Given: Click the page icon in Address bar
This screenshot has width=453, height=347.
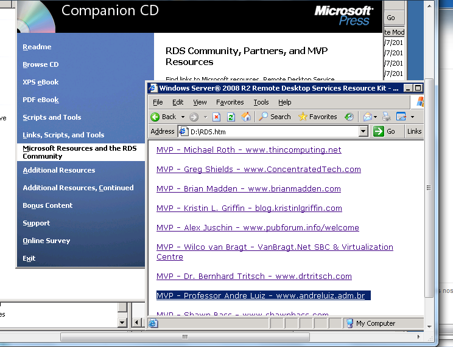Looking at the screenshot, I should click(x=183, y=131).
